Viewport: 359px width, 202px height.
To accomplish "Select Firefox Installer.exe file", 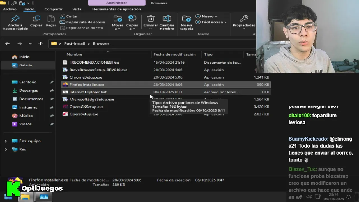I will (87, 84).
